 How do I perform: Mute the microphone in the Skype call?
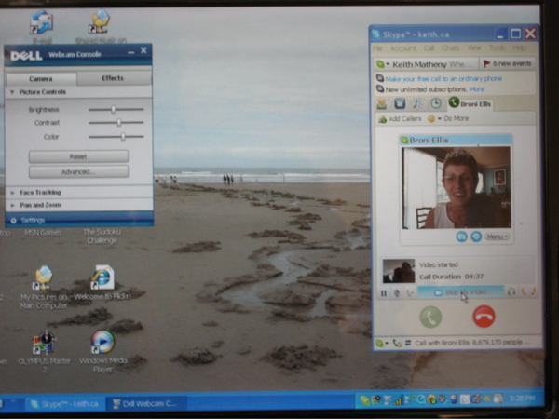[397, 293]
